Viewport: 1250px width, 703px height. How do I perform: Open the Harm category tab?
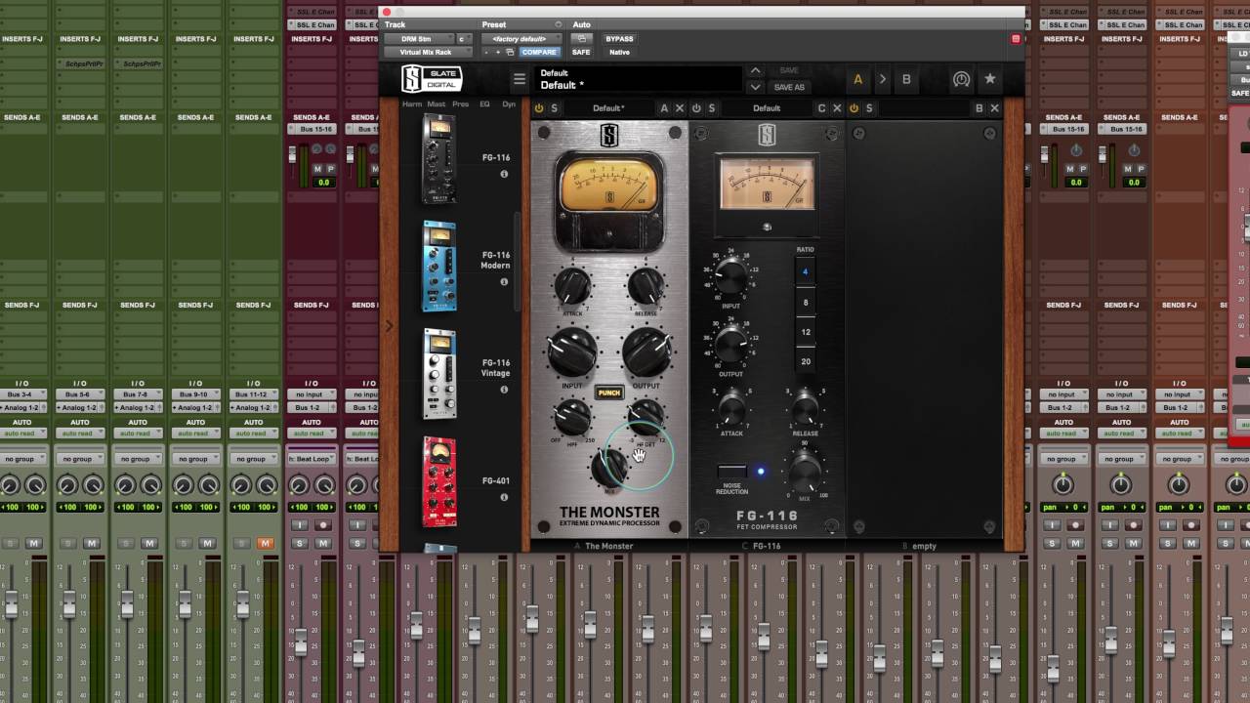(412, 104)
